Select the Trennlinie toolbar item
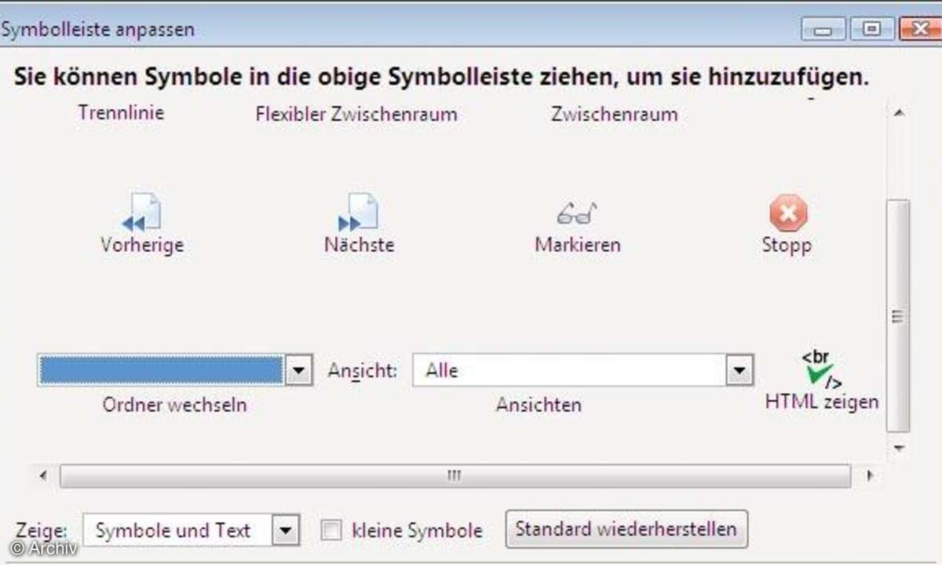942x565 pixels. pyautogui.click(x=121, y=112)
